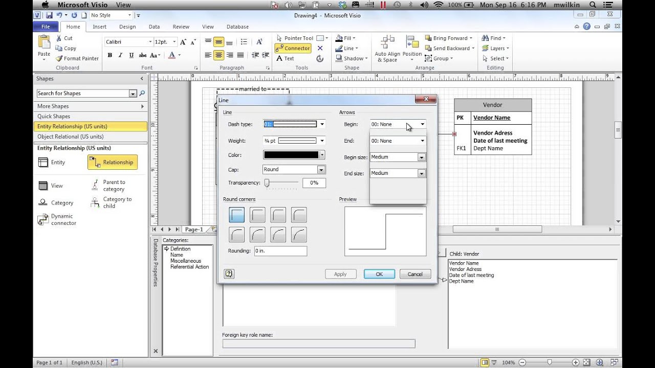Click Send Backward in Arrange group

pos(450,48)
